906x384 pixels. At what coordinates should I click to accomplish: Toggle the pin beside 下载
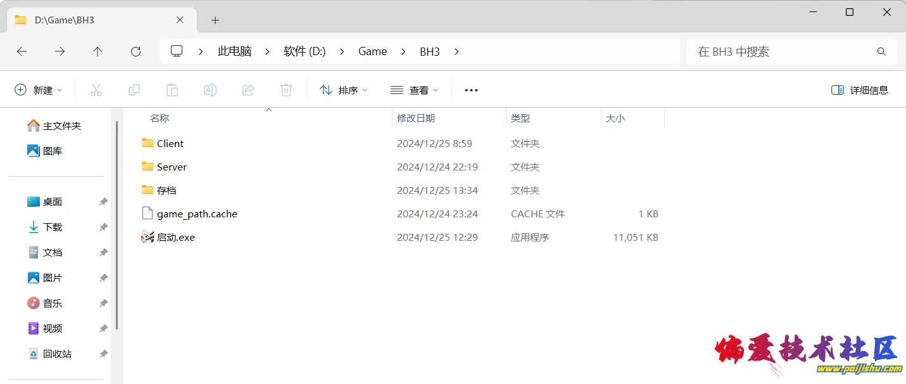coord(103,227)
